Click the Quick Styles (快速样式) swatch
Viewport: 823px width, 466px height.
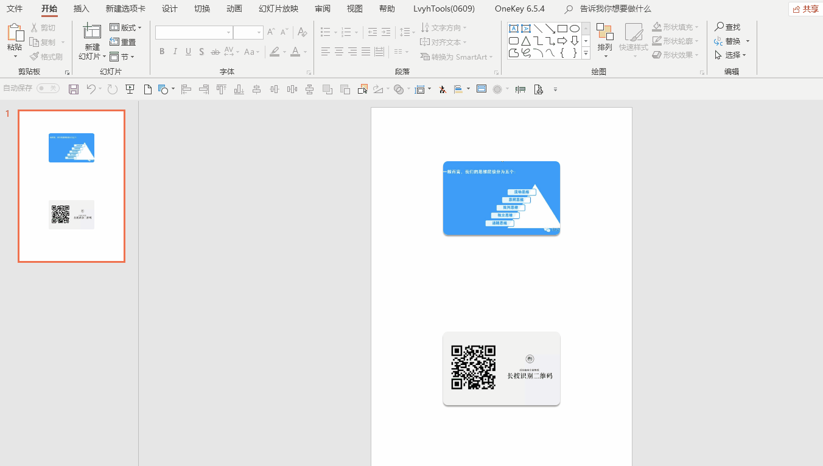pyautogui.click(x=634, y=41)
